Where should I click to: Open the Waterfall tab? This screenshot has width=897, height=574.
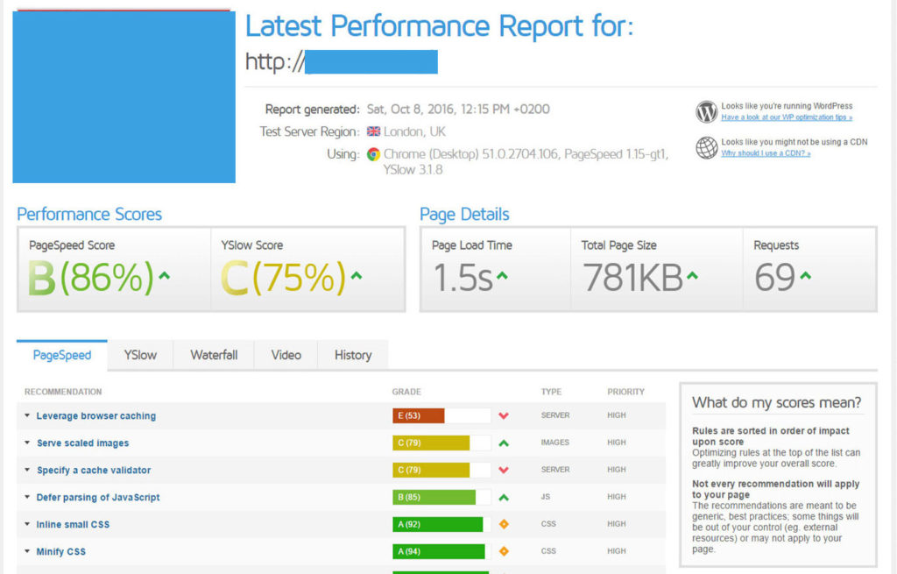click(x=214, y=355)
